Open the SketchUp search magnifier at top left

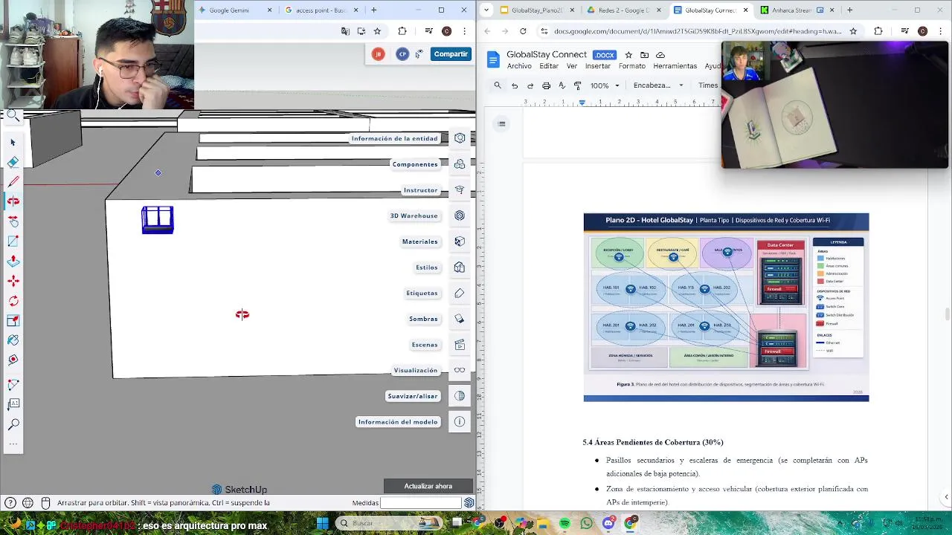coord(13,116)
